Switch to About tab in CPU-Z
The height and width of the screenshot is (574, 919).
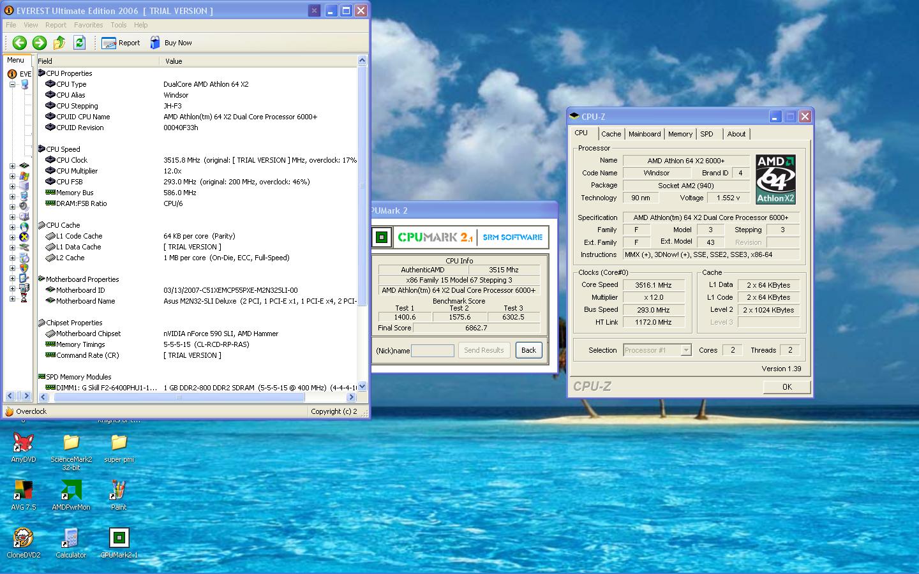coord(736,134)
